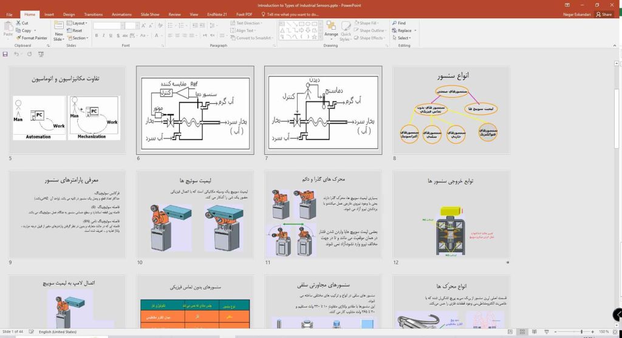Switch to the Animations tab

coord(121,15)
